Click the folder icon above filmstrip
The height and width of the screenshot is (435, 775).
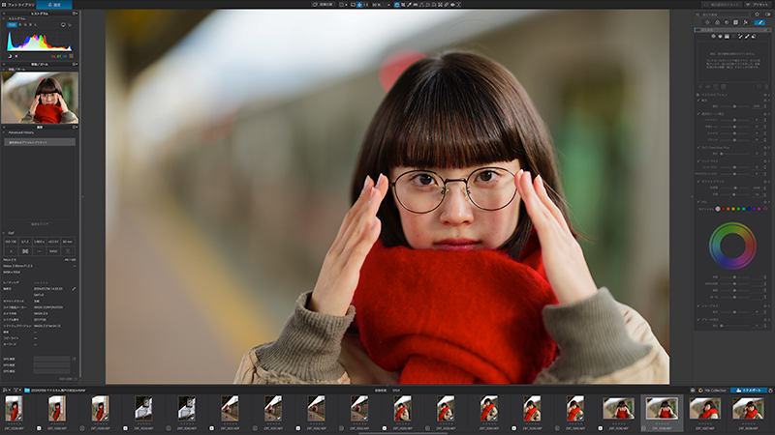pos(27,390)
